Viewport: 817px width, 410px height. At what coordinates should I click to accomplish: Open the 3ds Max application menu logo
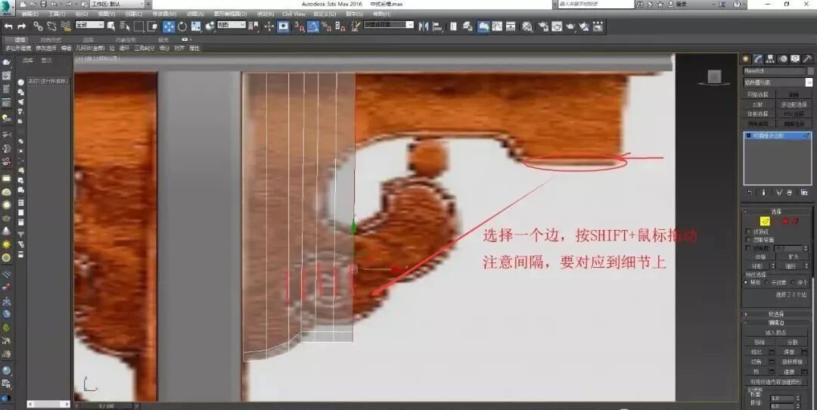(8, 6)
